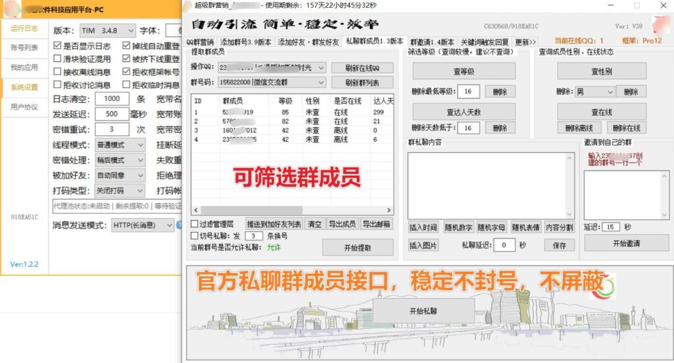
Task: Click the 更新>> tab
Action: 525,42
